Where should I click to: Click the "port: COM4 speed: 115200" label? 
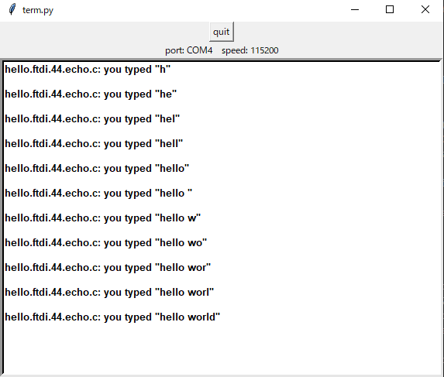click(x=222, y=50)
